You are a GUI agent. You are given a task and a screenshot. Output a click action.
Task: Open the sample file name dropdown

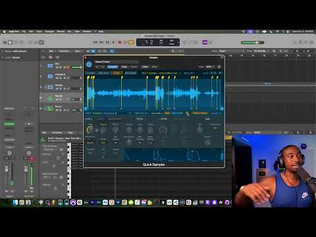pos(161,73)
